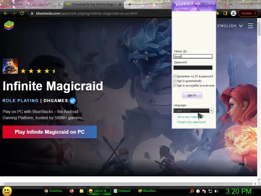Switch to Yahoo! Messenger taskbar button
Screen dimensions: 261x196
click(x=99, y=191)
